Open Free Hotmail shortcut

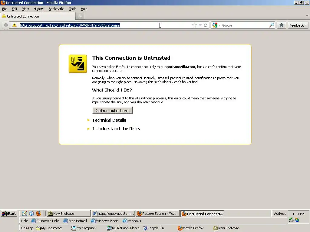[x=75, y=221]
